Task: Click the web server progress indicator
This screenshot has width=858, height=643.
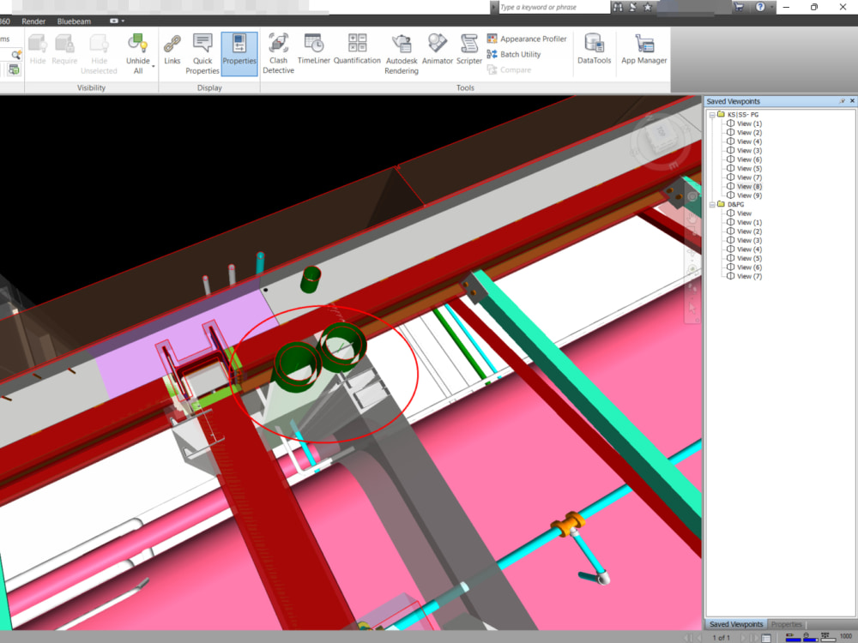Action: click(x=827, y=637)
